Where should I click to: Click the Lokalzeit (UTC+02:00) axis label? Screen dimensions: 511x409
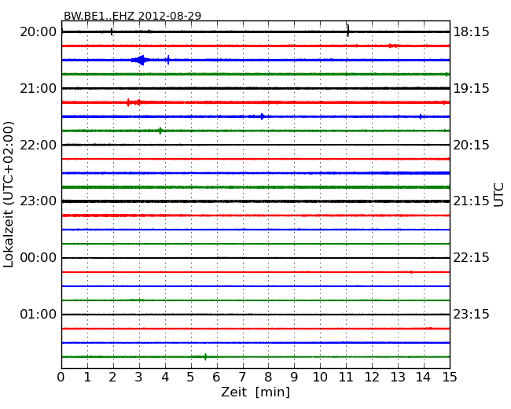click(x=9, y=194)
